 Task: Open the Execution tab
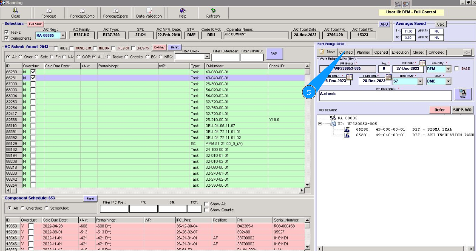tap(400, 52)
